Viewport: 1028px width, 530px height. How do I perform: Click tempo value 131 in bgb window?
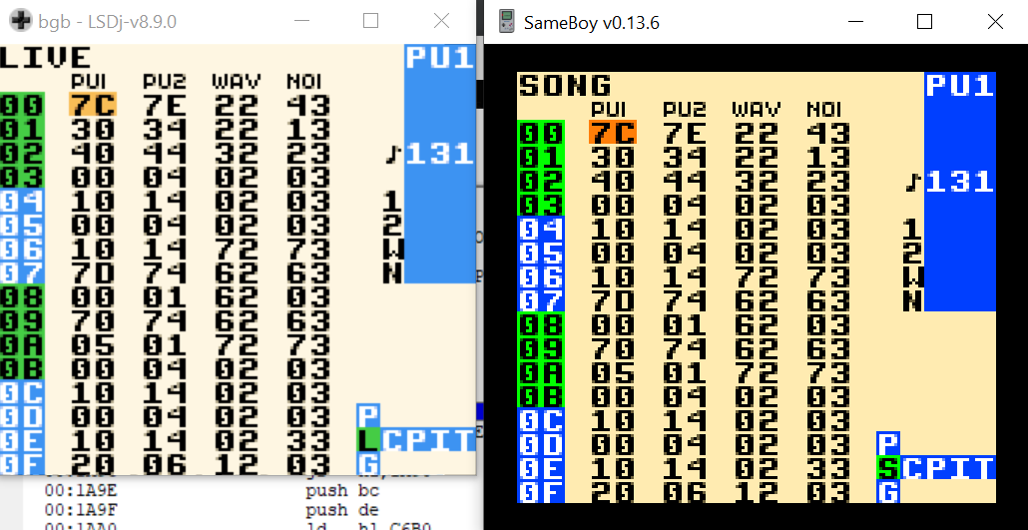440,154
